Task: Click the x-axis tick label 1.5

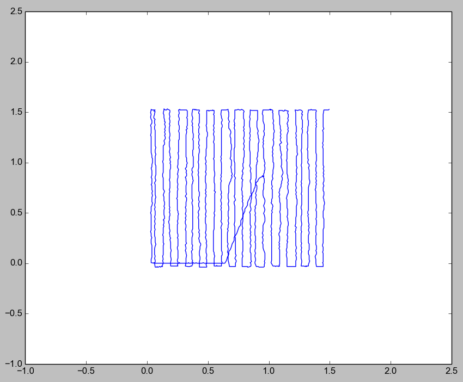Action: coord(330,371)
